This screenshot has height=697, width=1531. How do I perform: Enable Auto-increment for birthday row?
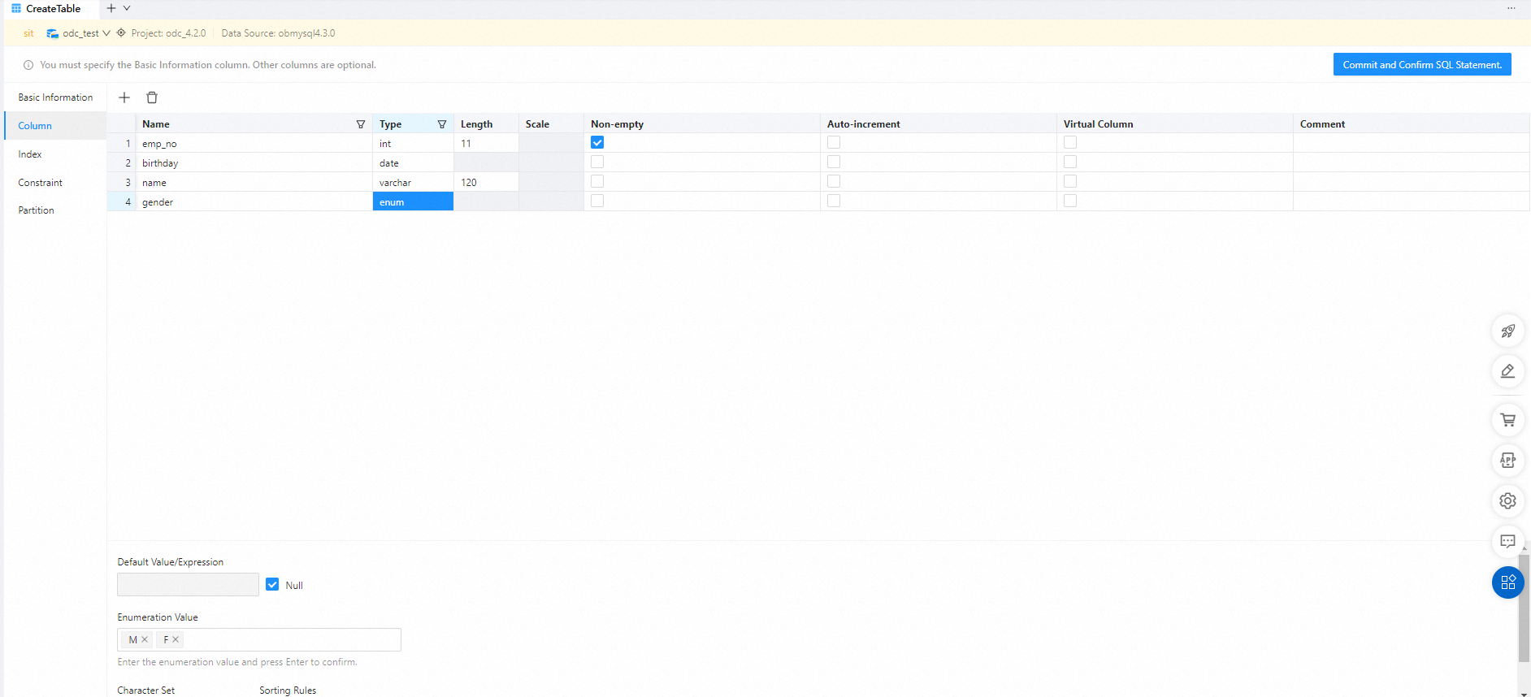pos(834,162)
